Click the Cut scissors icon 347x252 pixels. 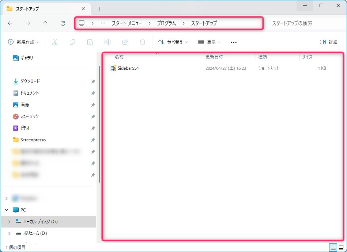pos(55,42)
